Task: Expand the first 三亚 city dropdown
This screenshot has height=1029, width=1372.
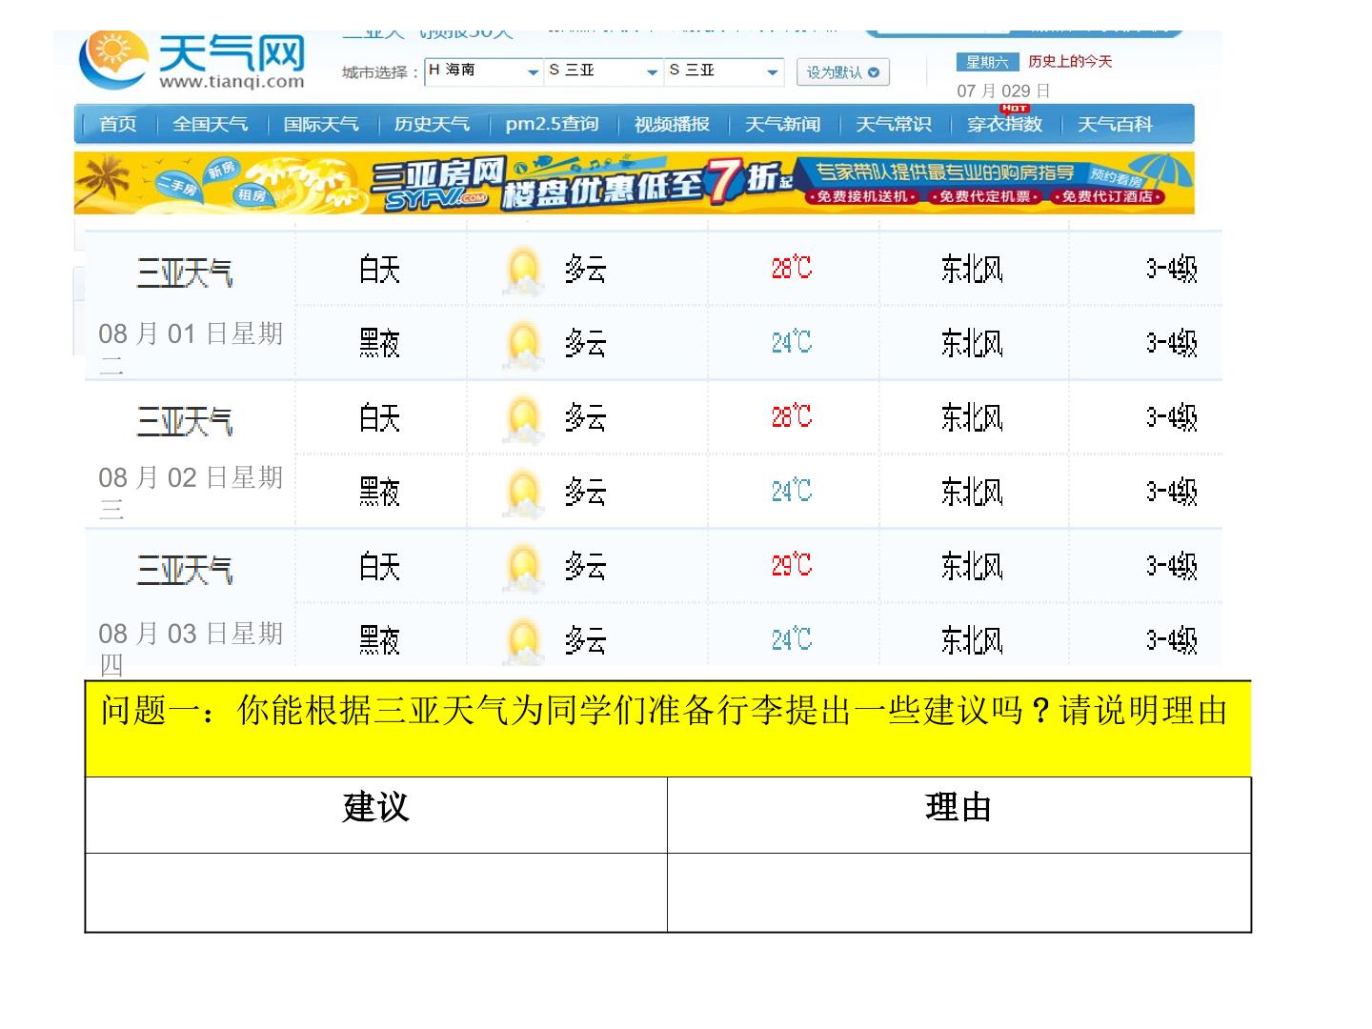Action: pyautogui.click(x=604, y=71)
